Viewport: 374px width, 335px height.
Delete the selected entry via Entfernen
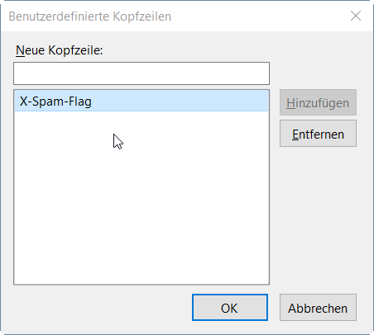point(318,134)
